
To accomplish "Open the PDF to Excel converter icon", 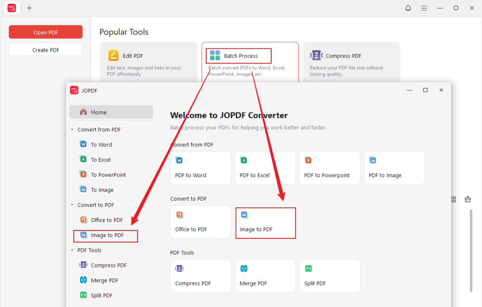I will (244, 160).
